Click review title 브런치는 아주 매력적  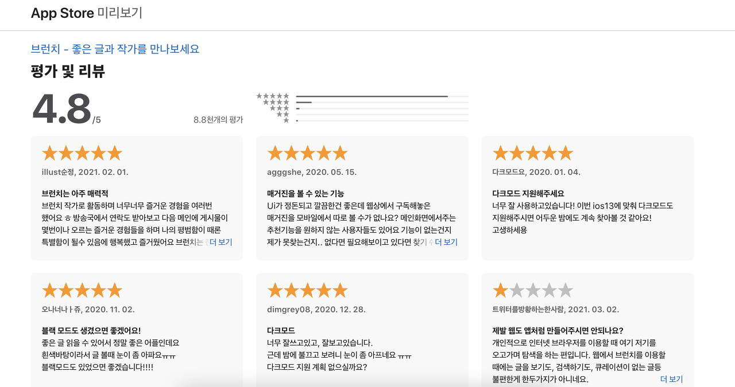click(x=75, y=194)
